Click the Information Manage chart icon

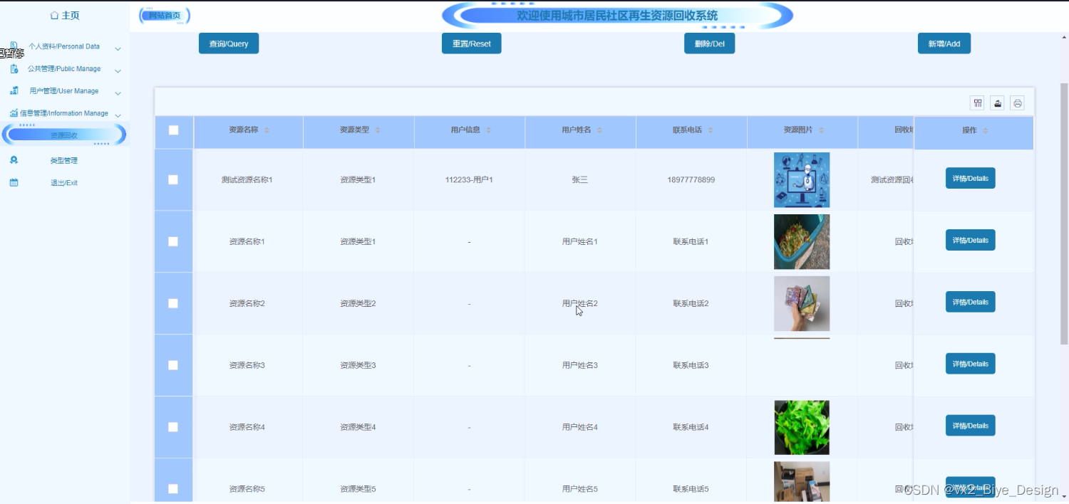click(14, 113)
